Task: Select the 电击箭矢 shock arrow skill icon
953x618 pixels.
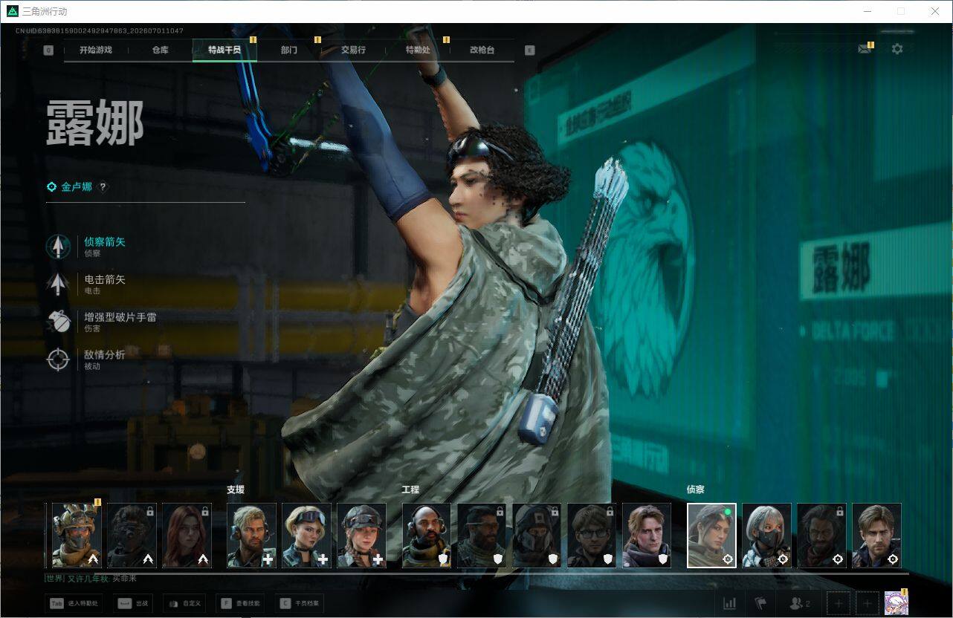Action: tap(58, 284)
